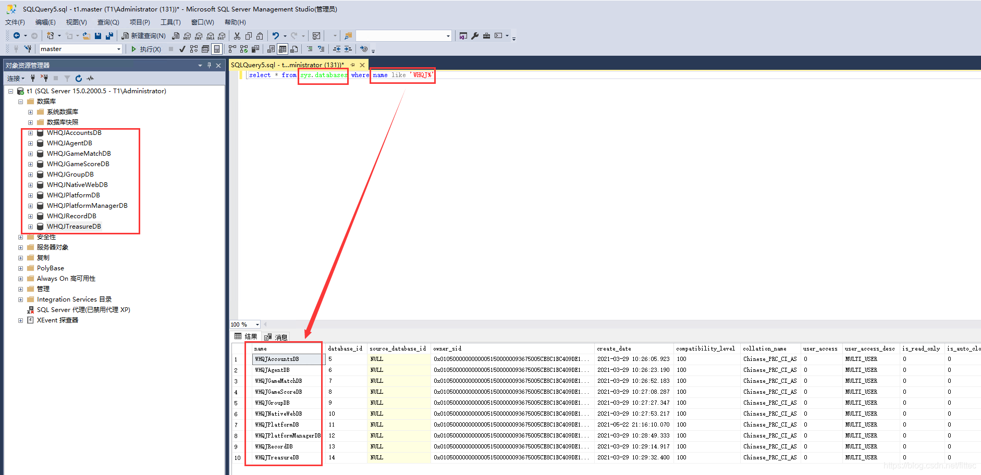Click the Cut scissors icon
This screenshot has height=475, width=981.
[x=237, y=36]
